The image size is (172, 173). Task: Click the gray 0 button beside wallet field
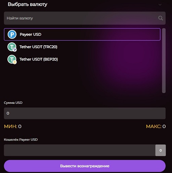coord(161,150)
